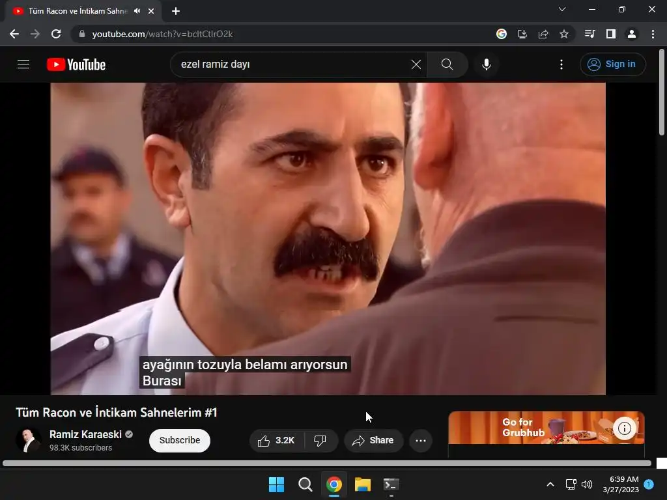667x500 pixels.
Task: Show hidden system tray icons
Action: coord(550,484)
